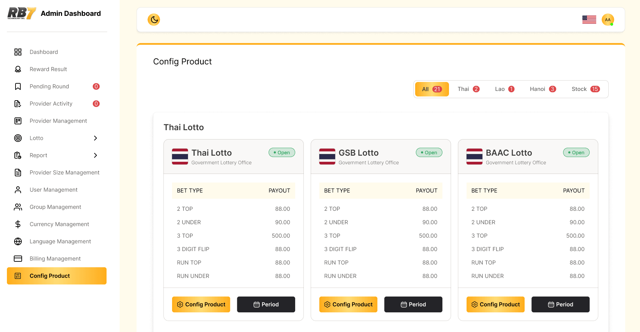Click the Group Management people icon
This screenshot has height=332, width=640.
pyautogui.click(x=18, y=207)
